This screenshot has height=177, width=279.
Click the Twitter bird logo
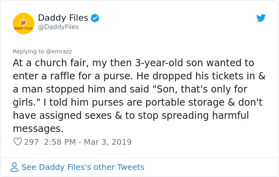pos(261,18)
